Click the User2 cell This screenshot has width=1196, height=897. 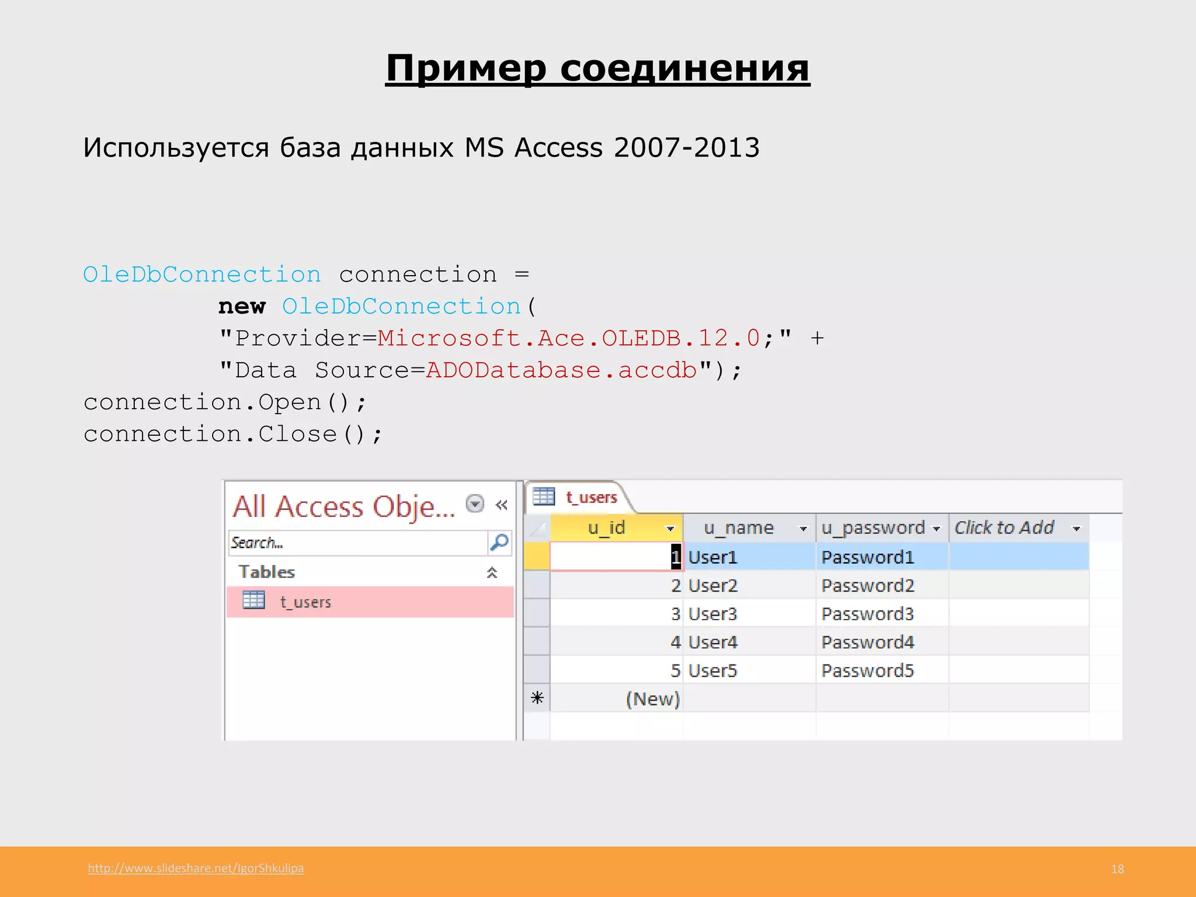(x=749, y=585)
